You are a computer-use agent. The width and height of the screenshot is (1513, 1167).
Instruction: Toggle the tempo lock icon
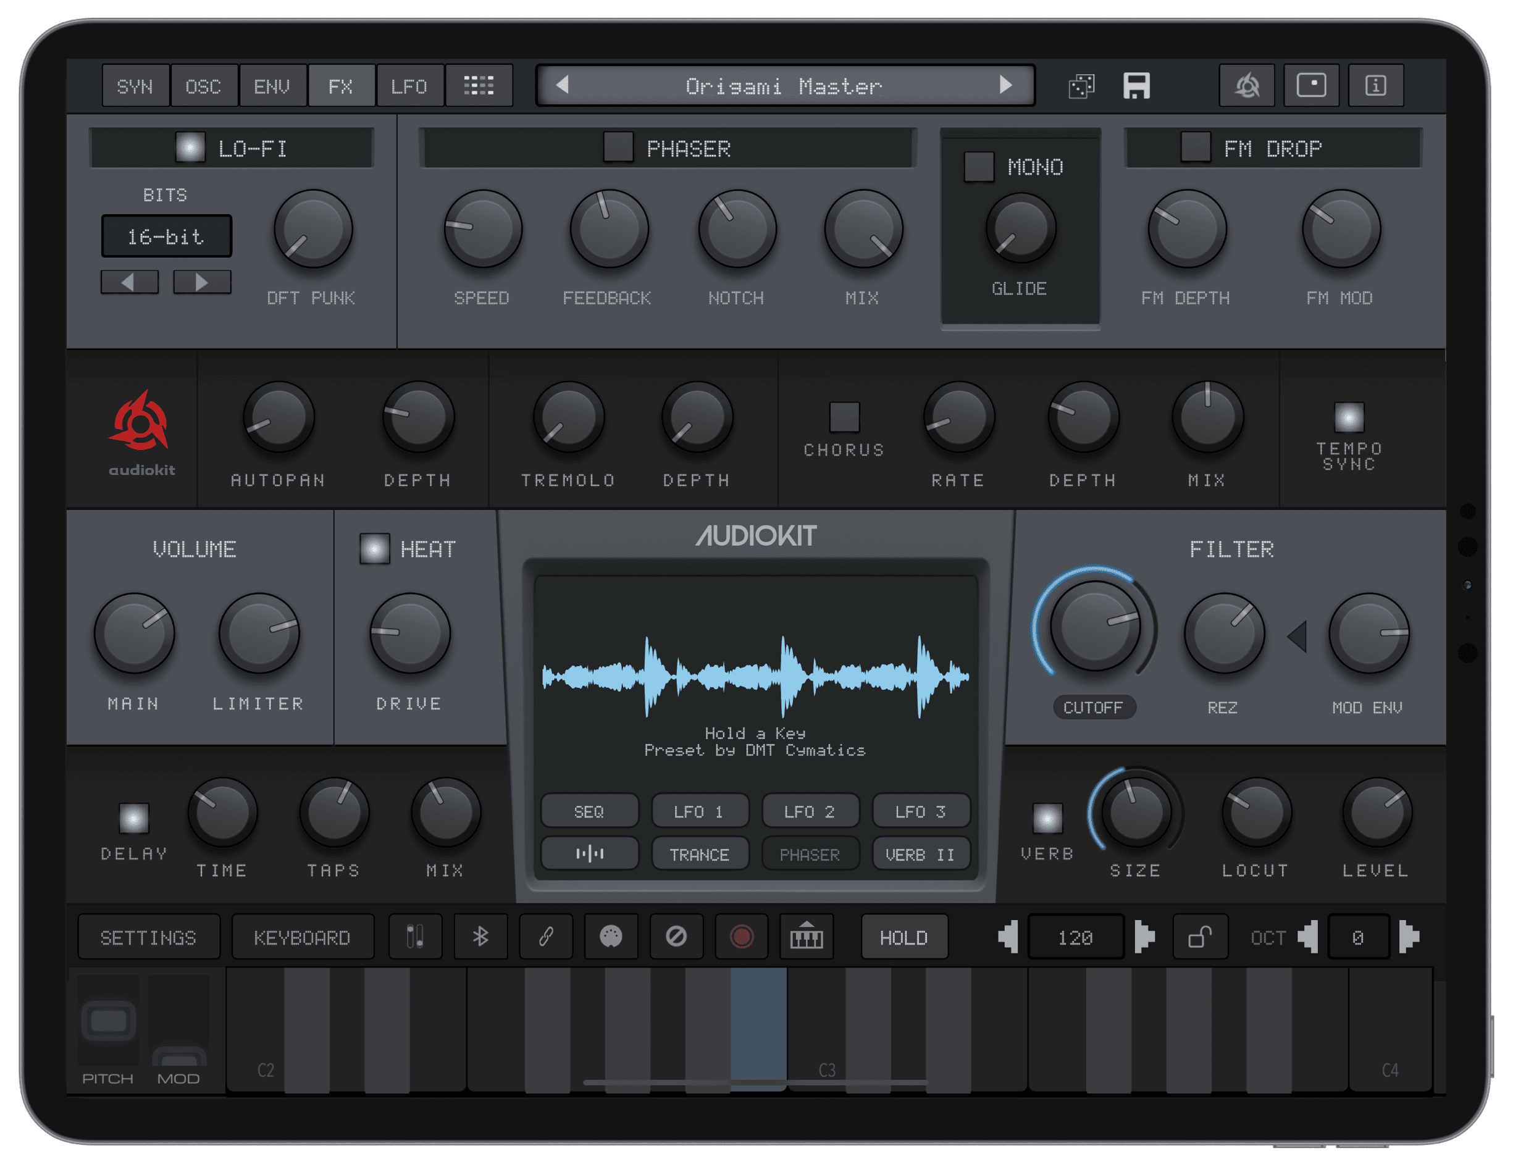1200,937
